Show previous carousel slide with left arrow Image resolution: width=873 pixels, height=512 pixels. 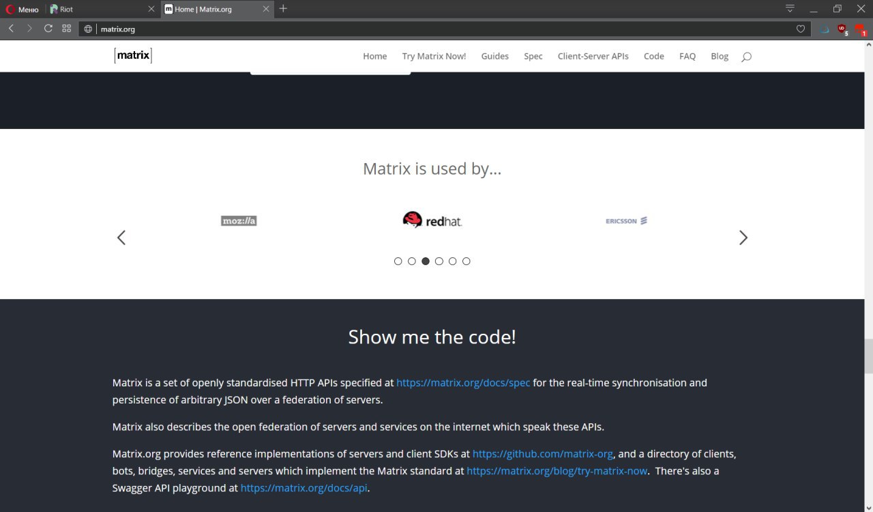coord(121,238)
